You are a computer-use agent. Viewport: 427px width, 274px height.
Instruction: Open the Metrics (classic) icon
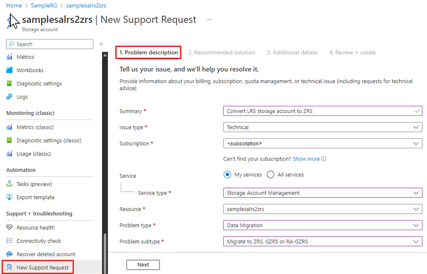[9, 127]
